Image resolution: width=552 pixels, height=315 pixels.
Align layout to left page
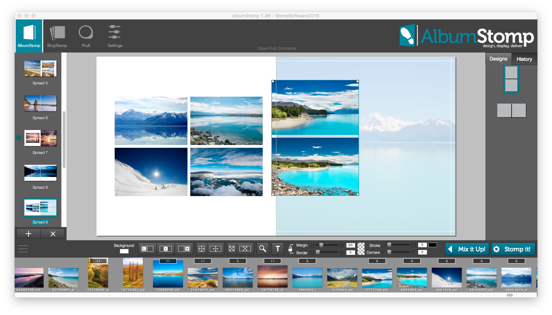click(147, 249)
